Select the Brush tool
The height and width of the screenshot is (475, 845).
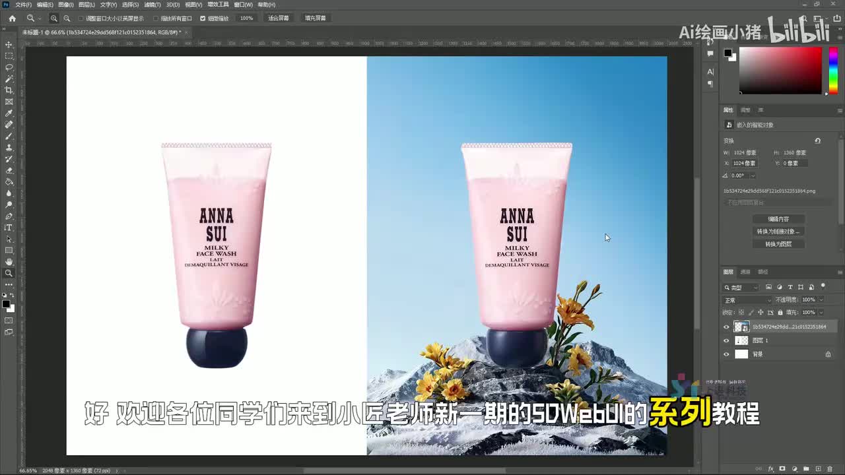point(9,136)
